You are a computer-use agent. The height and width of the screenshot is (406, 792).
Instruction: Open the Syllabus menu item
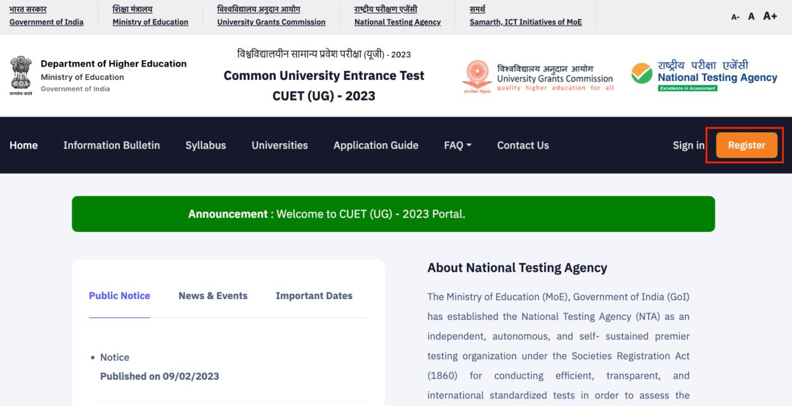click(x=205, y=145)
